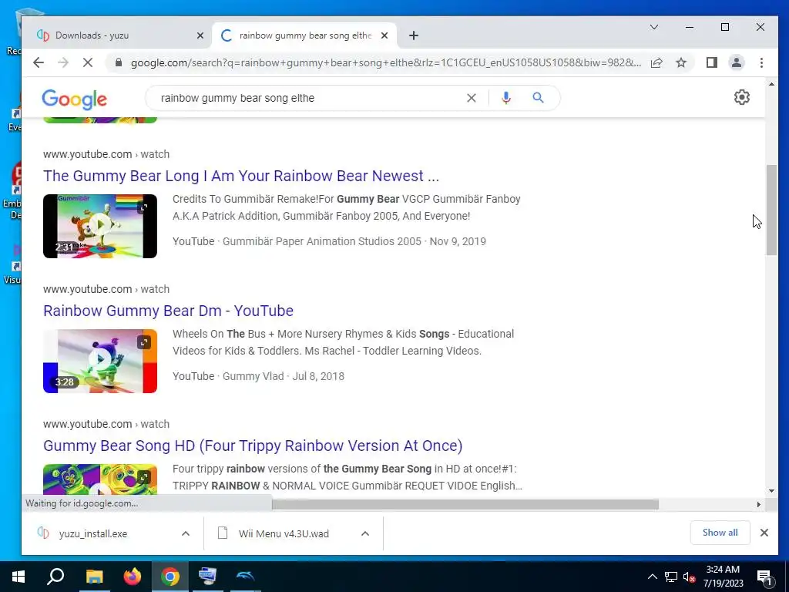Screen dimensions: 789x592
Task: Open Google quick settings gear
Action: click(742, 97)
